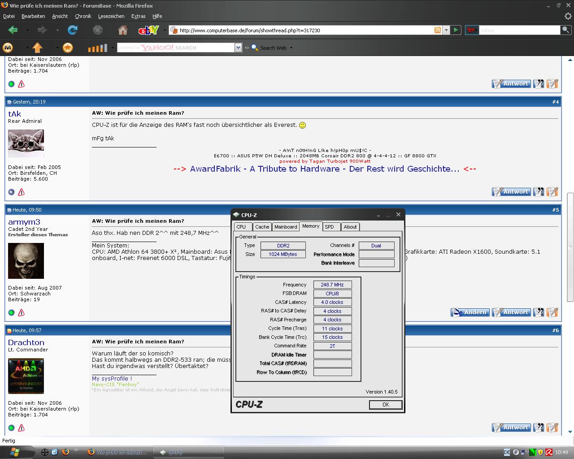Click armym3's skull avatar thumbnail
The width and height of the screenshot is (574, 459).
(x=26, y=261)
